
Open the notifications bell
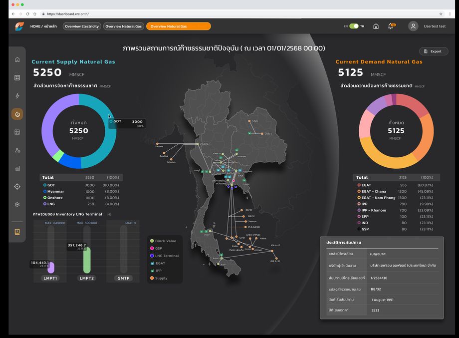(391, 26)
